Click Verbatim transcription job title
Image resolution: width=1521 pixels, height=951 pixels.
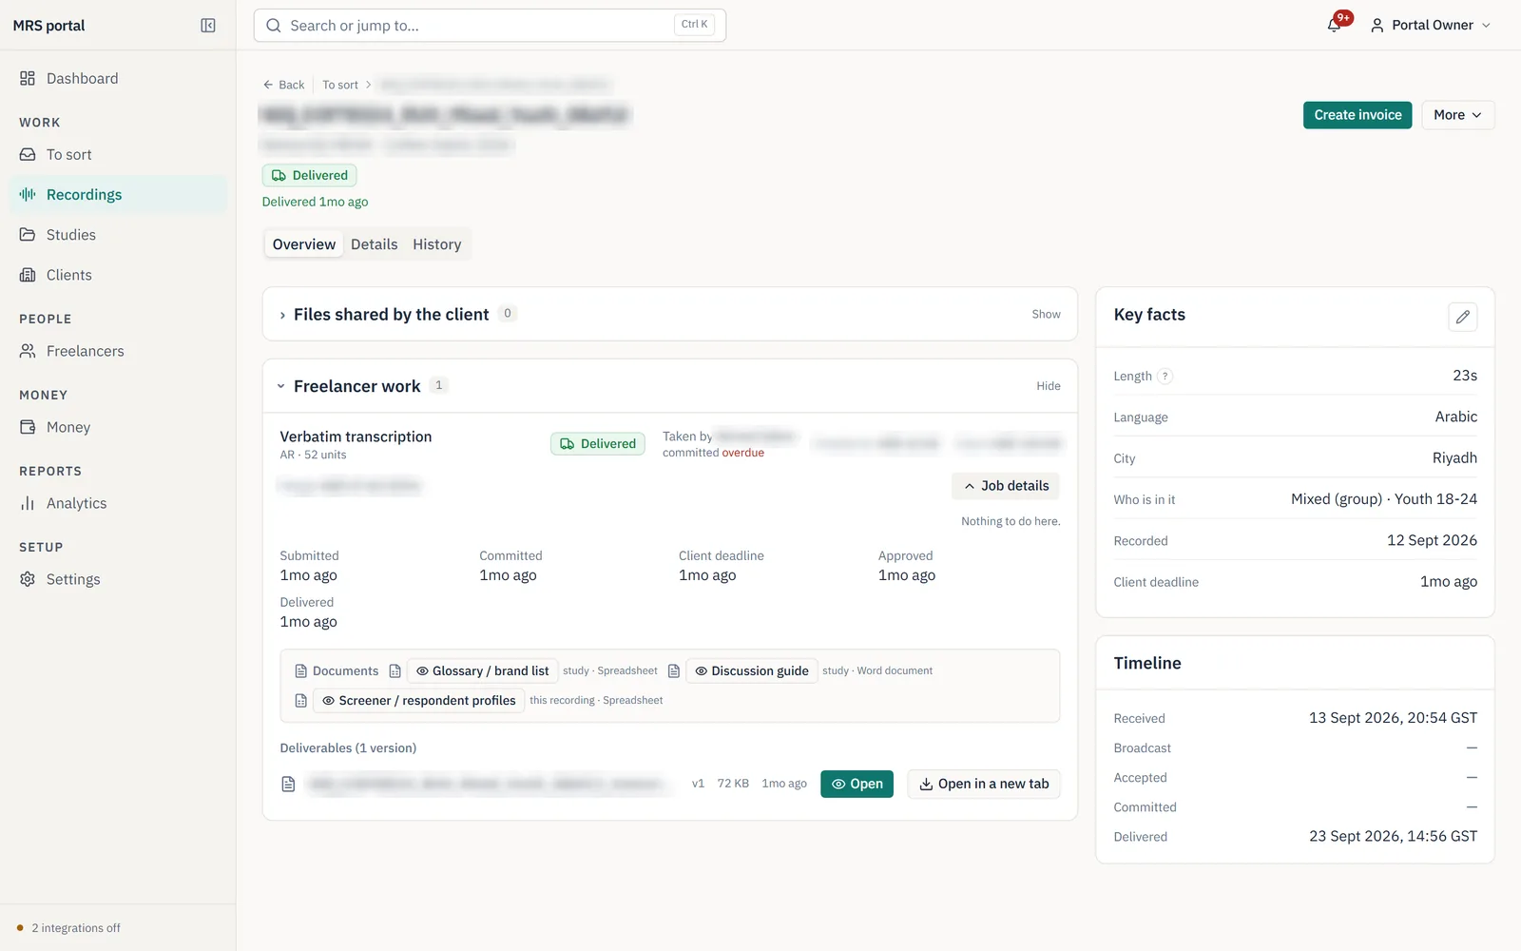pyautogui.click(x=356, y=437)
